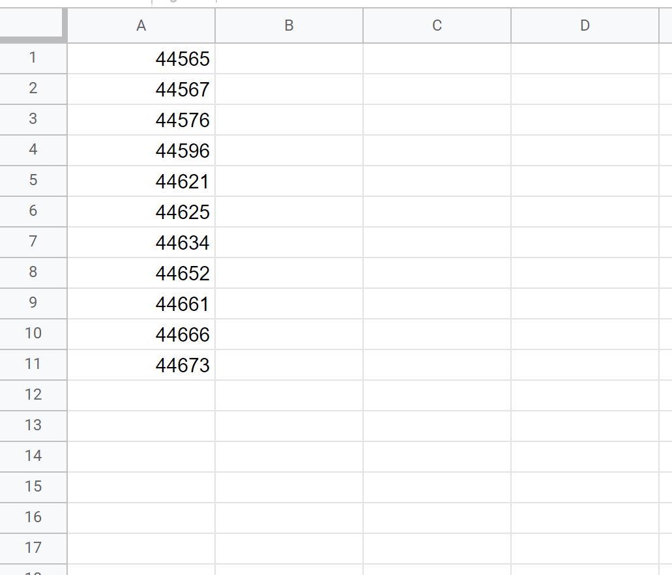Click cell containing 44652

click(141, 273)
